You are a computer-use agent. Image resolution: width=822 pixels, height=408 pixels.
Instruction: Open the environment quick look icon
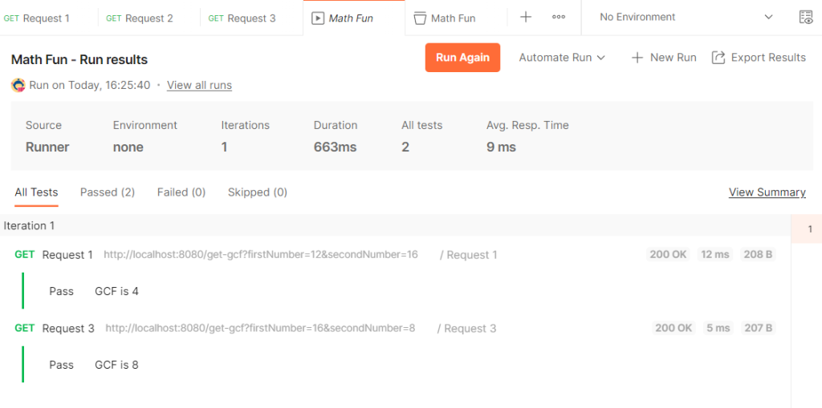[x=805, y=17]
